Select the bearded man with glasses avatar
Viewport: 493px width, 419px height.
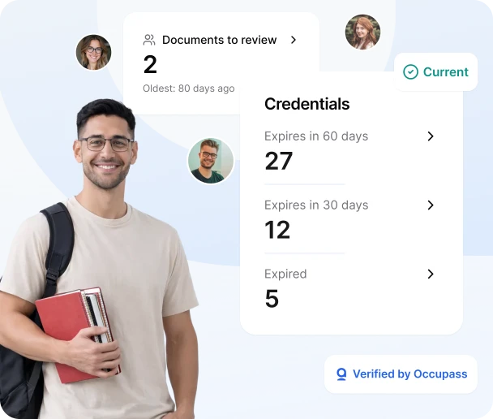pos(211,161)
